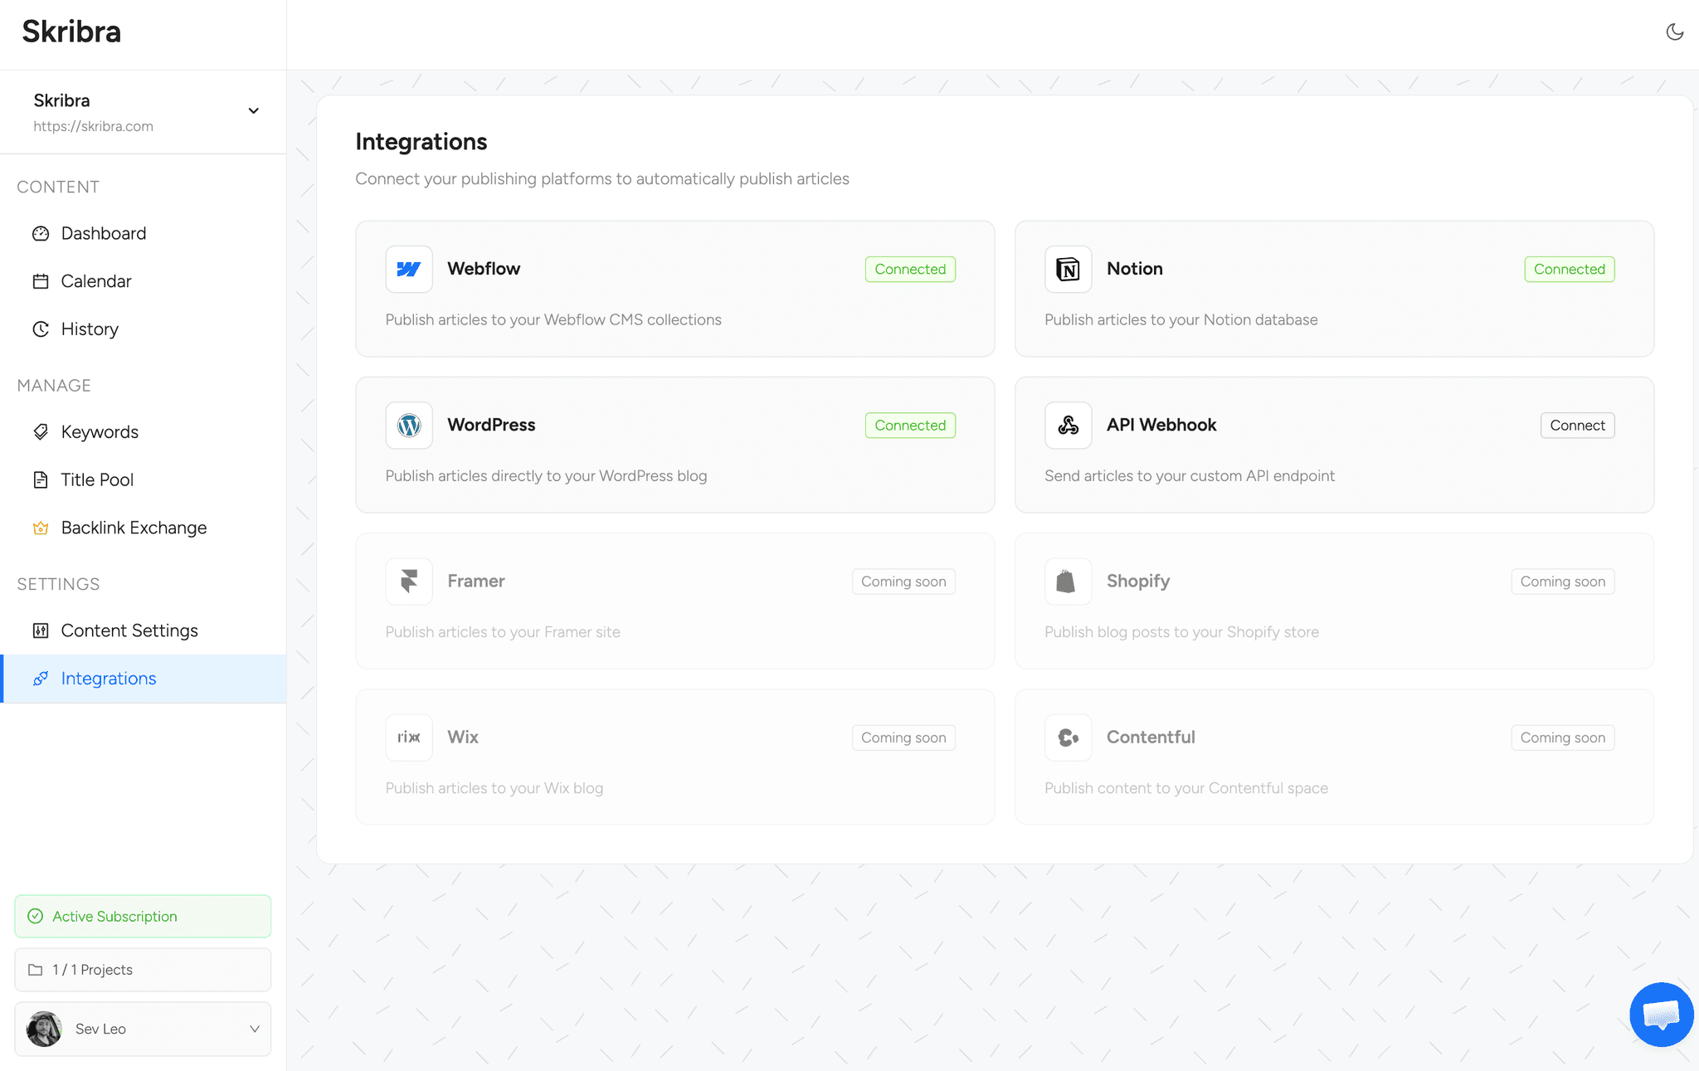
Task: Click the Webflow logo icon
Action: 408,269
